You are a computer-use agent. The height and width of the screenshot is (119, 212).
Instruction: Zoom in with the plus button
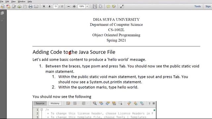[x=74, y=6]
